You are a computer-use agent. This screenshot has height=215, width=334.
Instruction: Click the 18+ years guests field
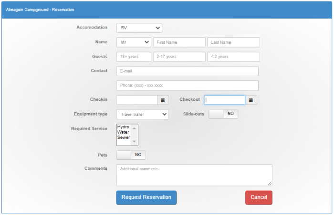pos(134,57)
